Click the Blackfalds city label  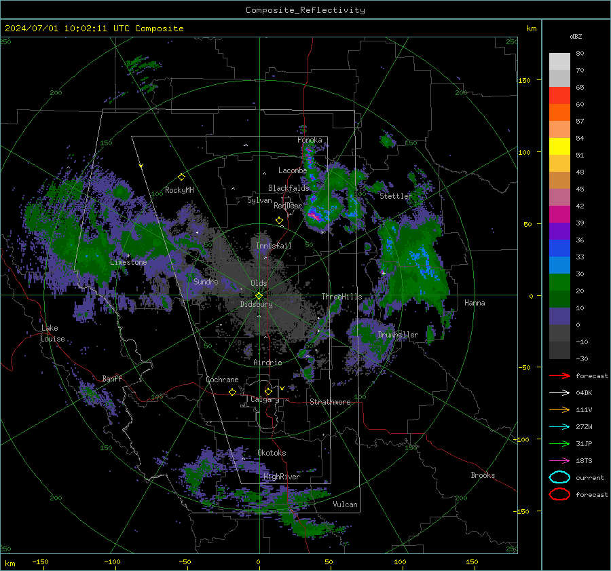(289, 188)
